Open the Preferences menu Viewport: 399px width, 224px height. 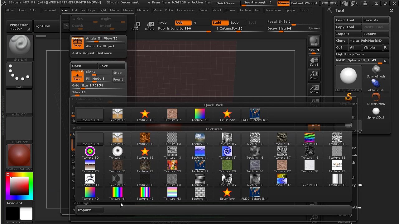click(x=186, y=10)
